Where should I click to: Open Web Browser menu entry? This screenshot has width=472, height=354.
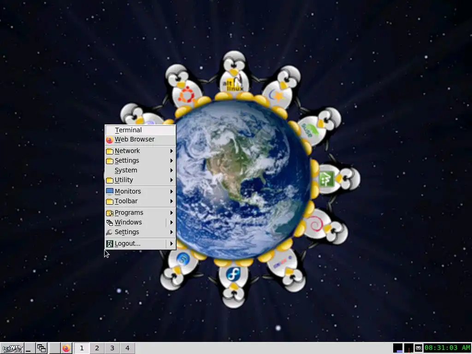(x=140, y=139)
